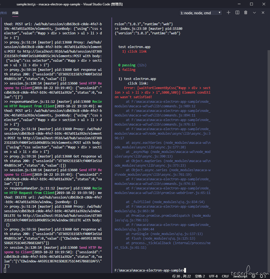
Task: Change indentation via '空格: 2' in status bar
Action: pyautogui.click(x=200, y=276)
